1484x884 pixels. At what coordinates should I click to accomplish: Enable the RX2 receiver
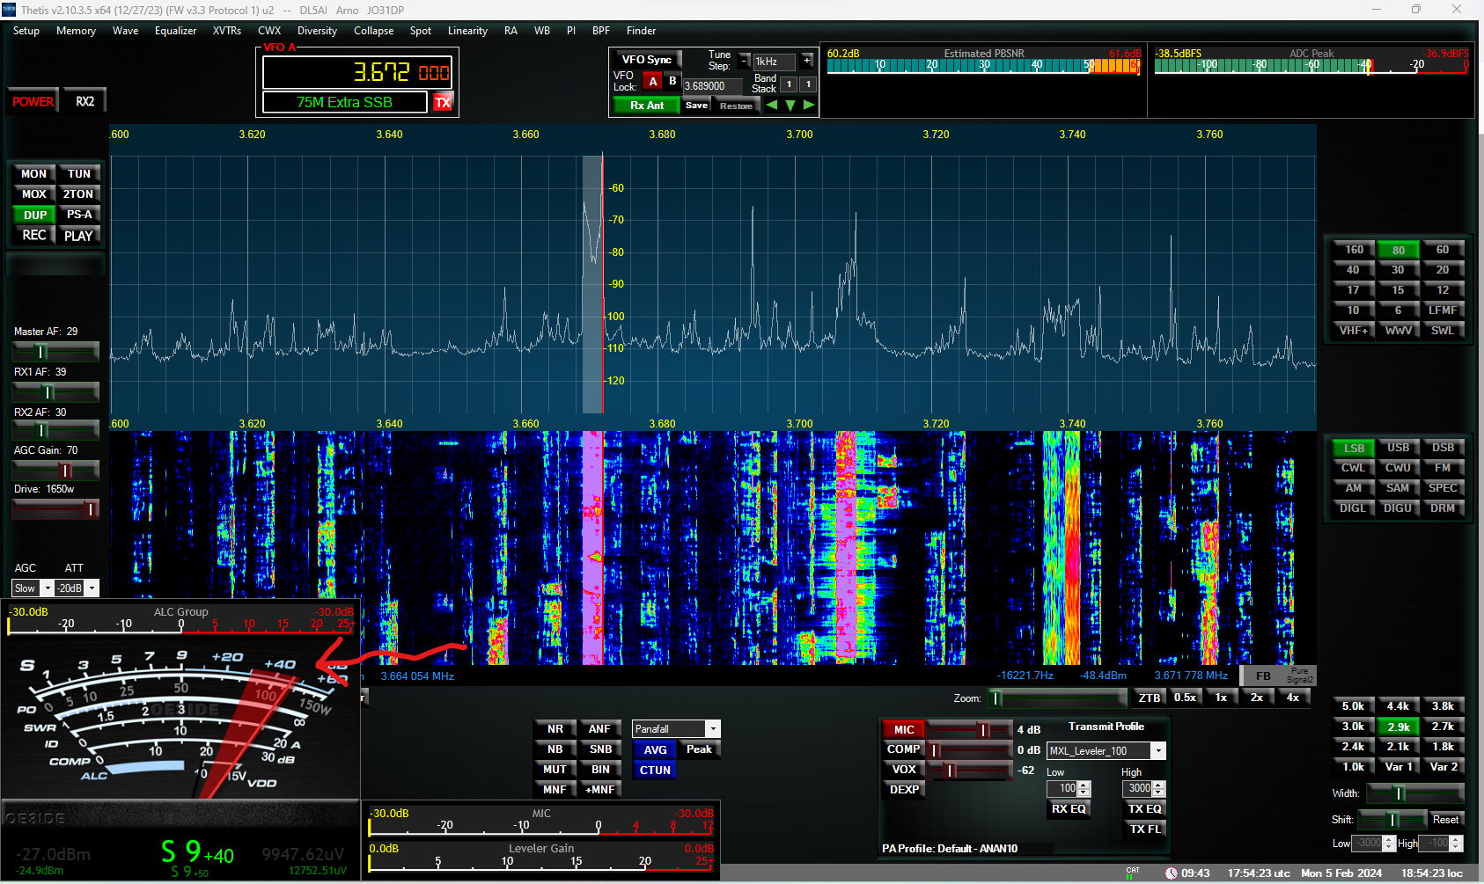pos(84,101)
